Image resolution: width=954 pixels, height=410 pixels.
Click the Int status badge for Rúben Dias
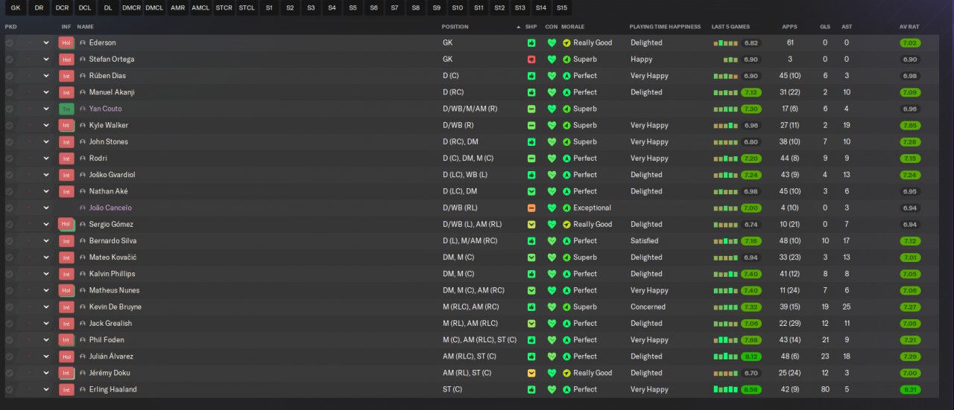66,76
